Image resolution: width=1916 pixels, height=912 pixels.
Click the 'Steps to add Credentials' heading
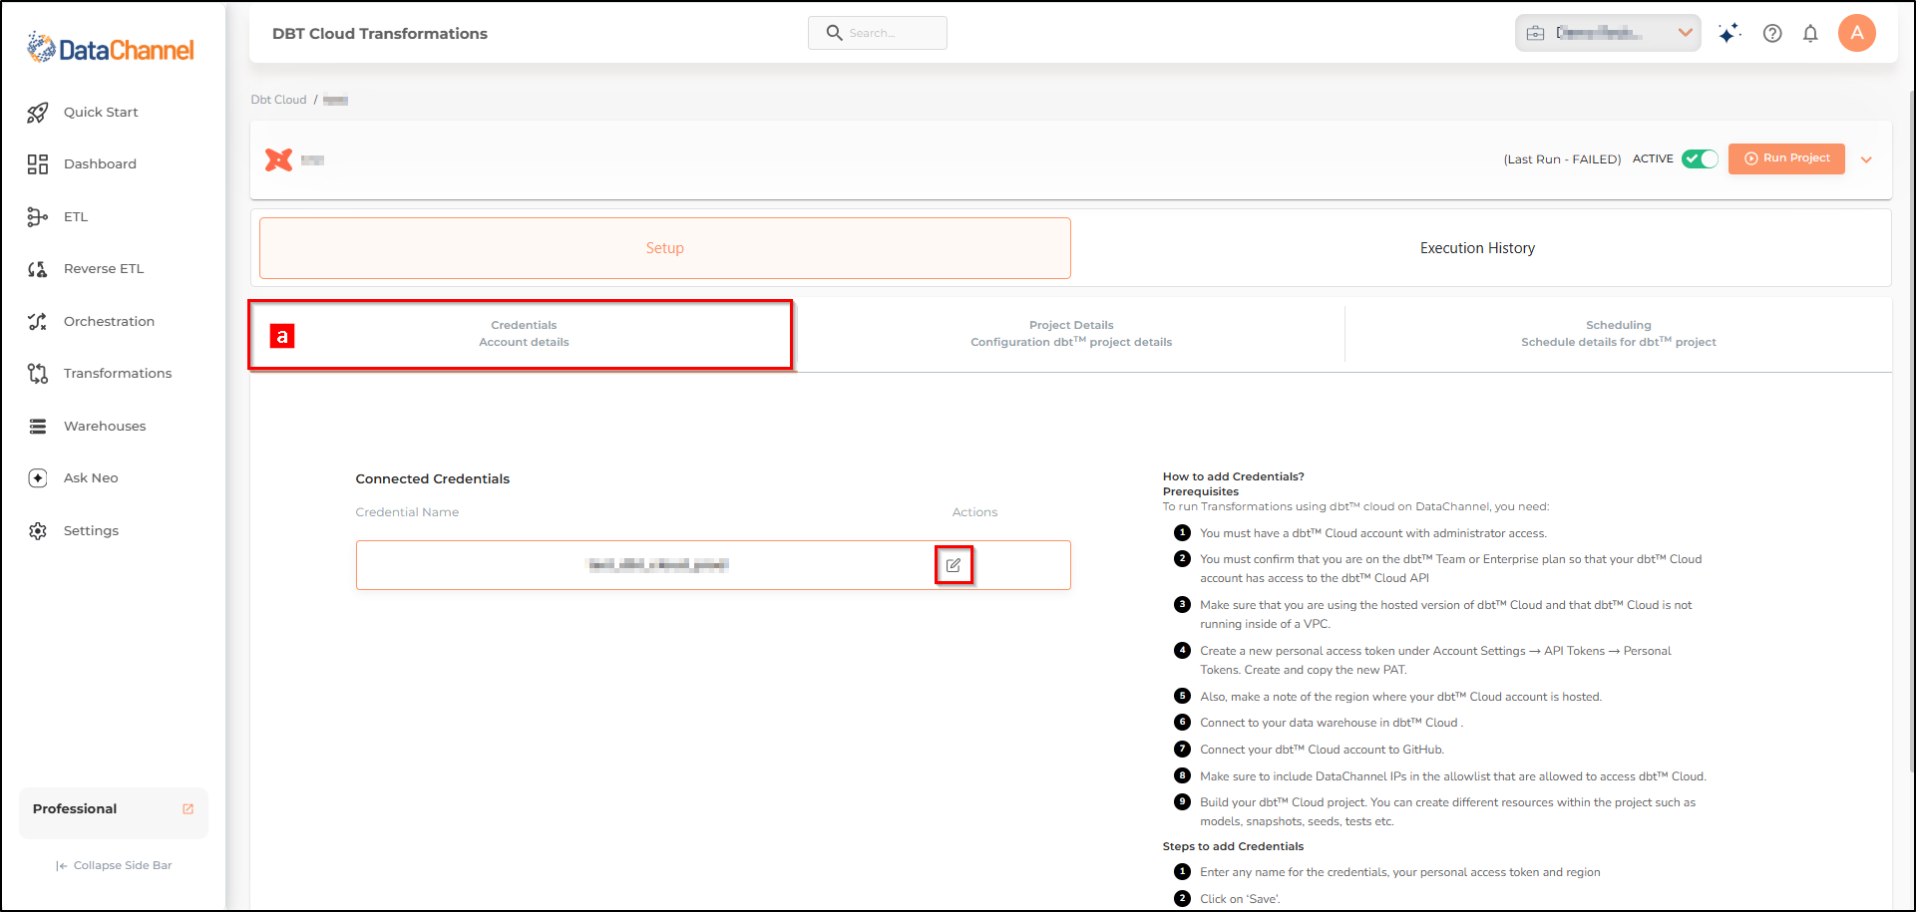point(1233,846)
